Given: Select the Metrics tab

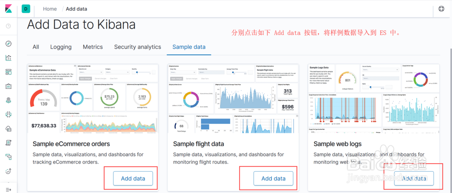Looking at the screenshot, I should 93,47.
